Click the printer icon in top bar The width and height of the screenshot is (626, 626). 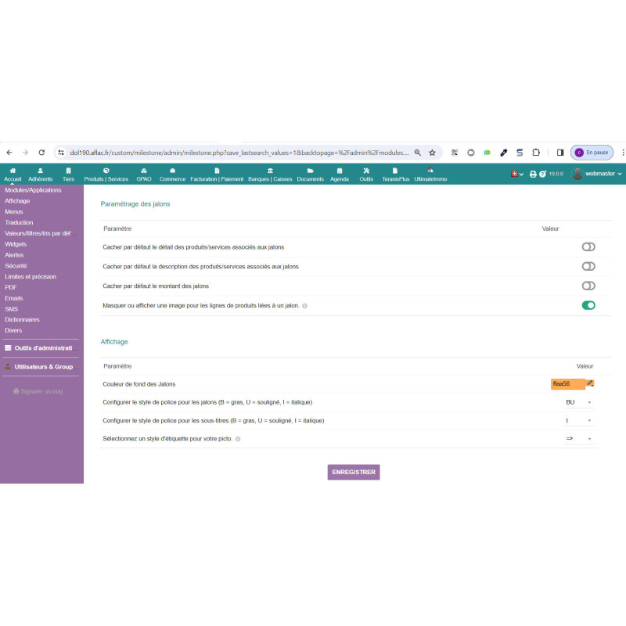click(x=534, y=174)
